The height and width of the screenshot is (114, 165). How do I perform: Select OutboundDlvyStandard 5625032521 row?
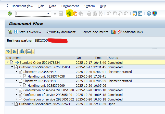pos(85,104)
